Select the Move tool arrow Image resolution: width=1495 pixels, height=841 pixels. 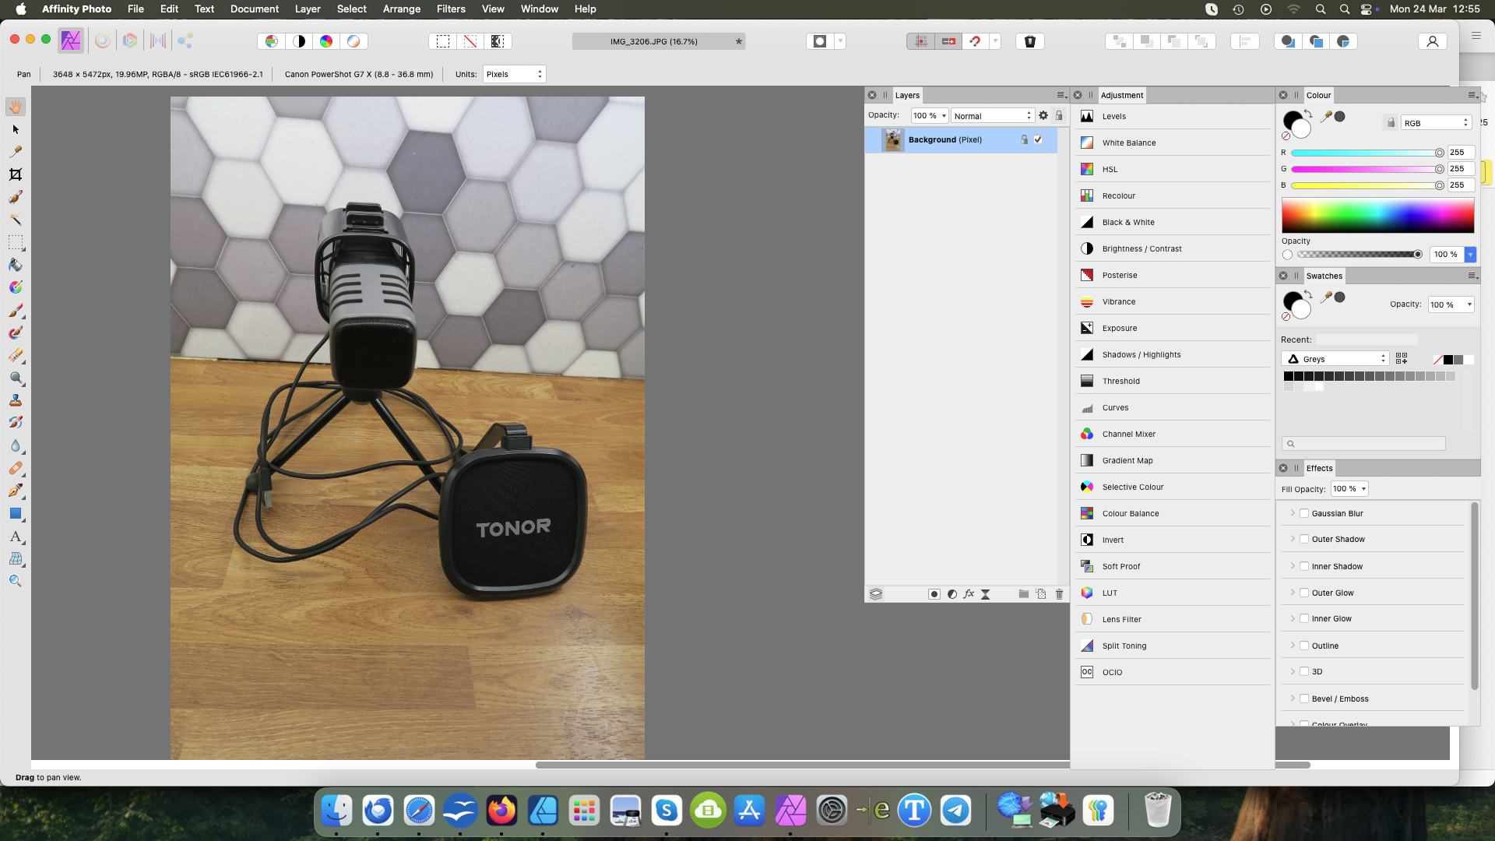(x=16, y=129)
